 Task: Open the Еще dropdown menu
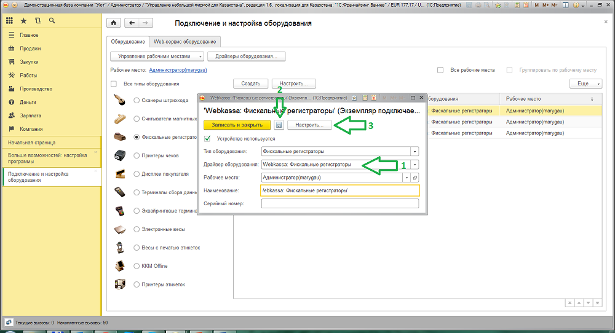click(585, 84)
